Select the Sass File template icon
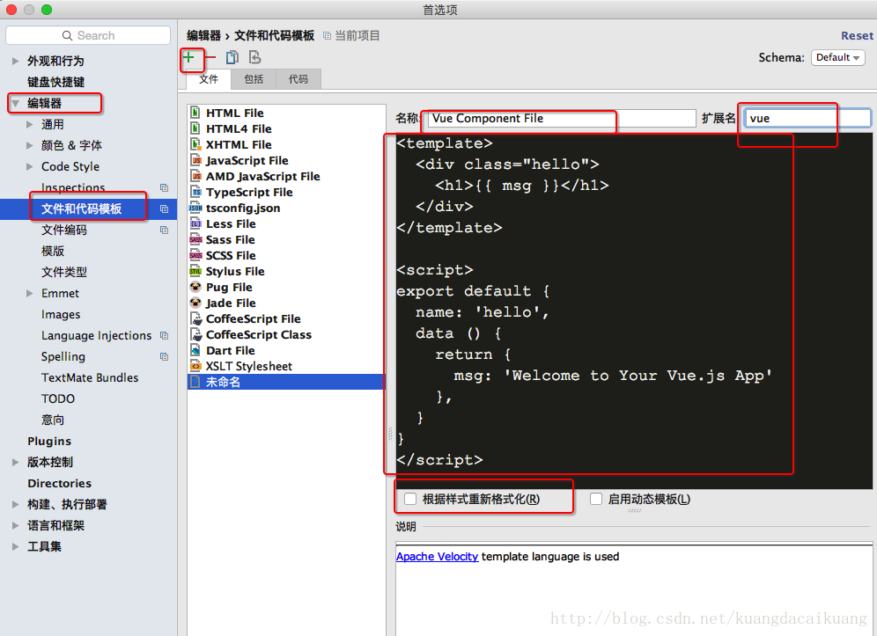 pyautogui.click(x=195, y=239)
